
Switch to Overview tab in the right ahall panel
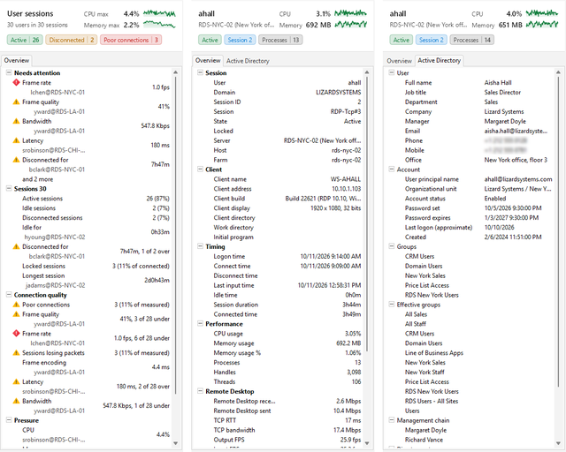coord(399,61)
